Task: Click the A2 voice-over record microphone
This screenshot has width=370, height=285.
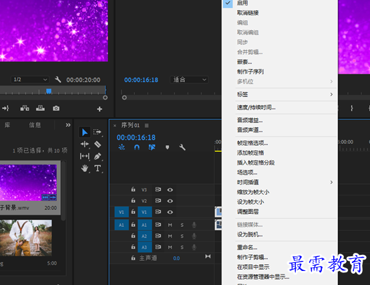Action: [x=194, y=236]
